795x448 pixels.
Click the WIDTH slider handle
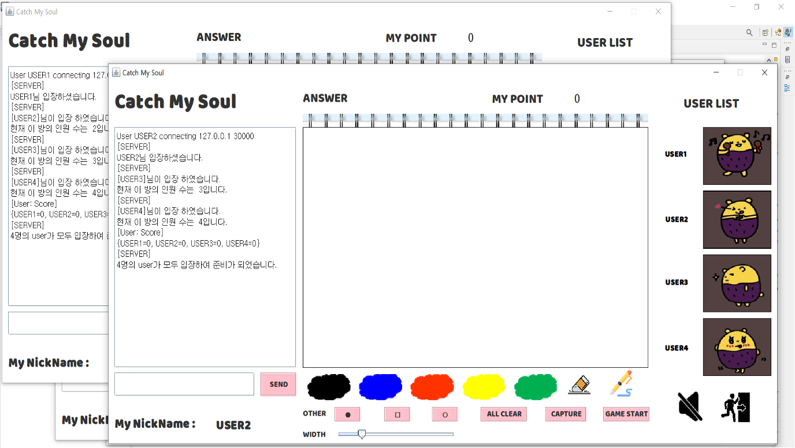click(x=362, y=434)
